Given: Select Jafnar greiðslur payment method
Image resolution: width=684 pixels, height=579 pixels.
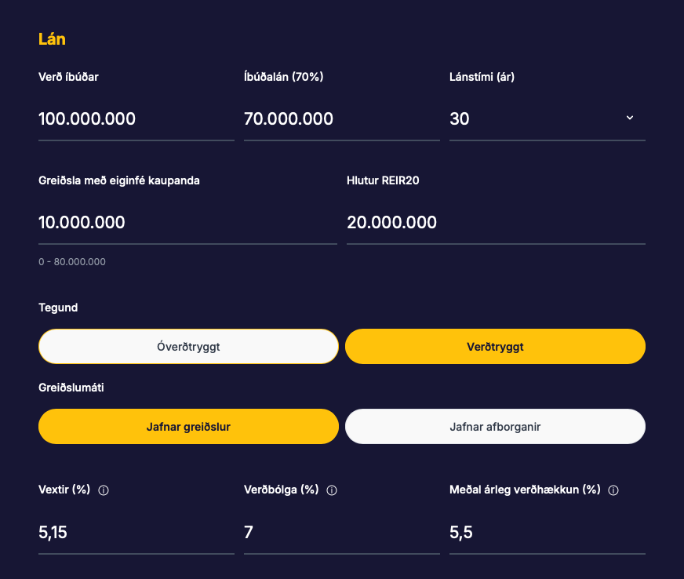Looking at the screenshot, I should pyautogui.click(x=188, y=427).
